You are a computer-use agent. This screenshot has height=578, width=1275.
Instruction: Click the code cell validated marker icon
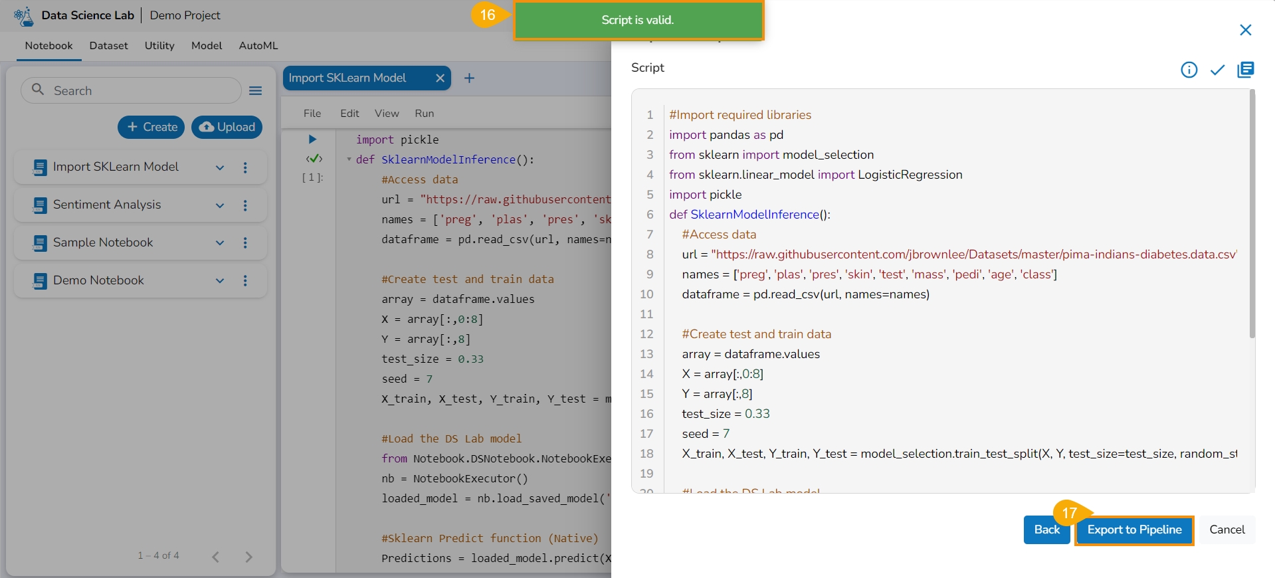click(x=314, y=159)
